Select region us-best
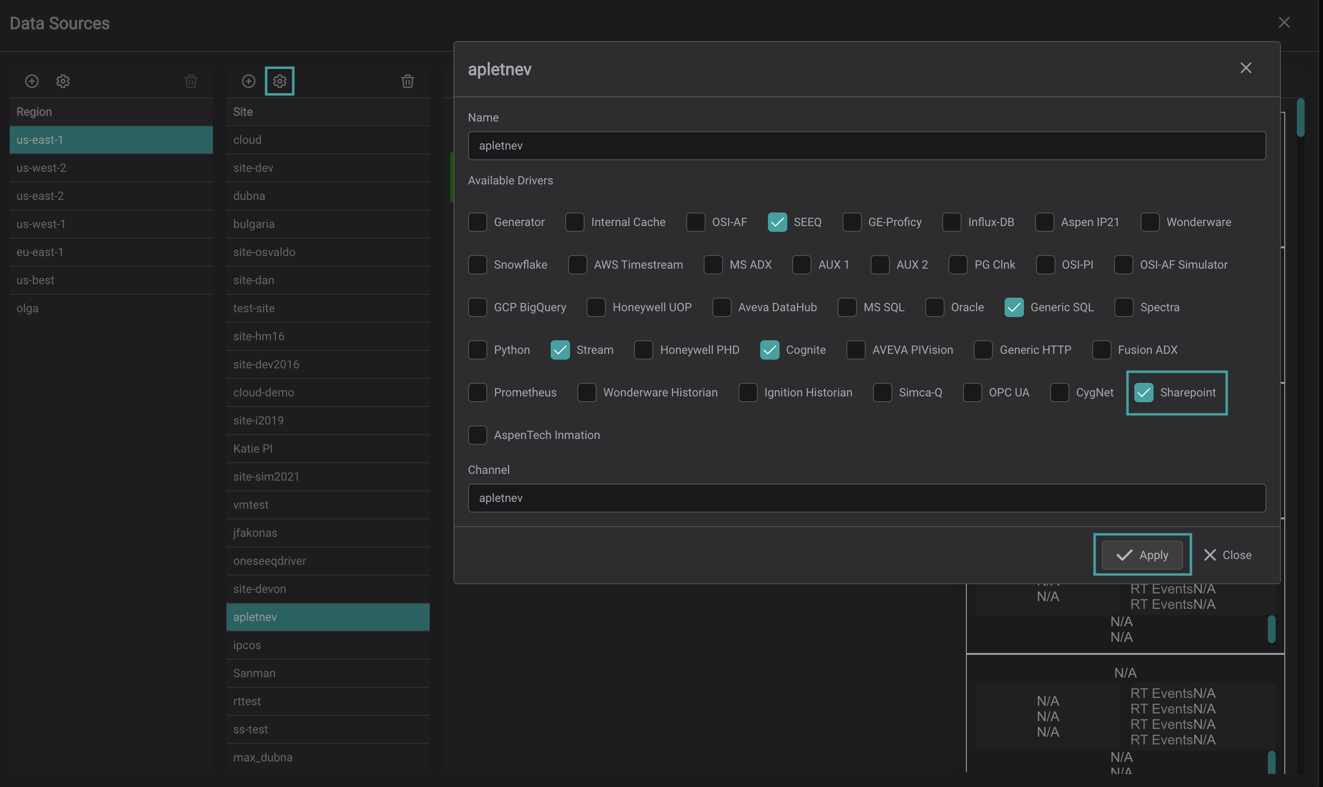 111,281
